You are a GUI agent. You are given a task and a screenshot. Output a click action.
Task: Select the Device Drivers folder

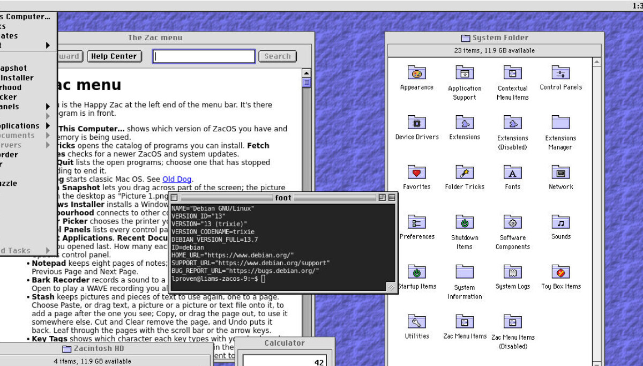pyautogui.click(x=416, y=122)
